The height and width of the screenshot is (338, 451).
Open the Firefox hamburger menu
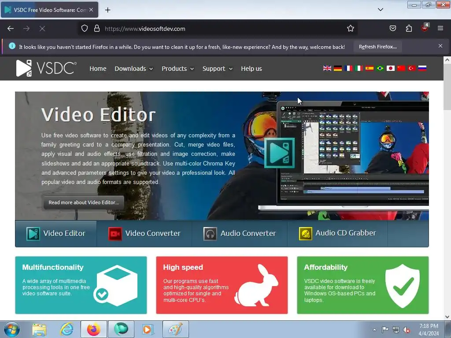coord(440,28)
